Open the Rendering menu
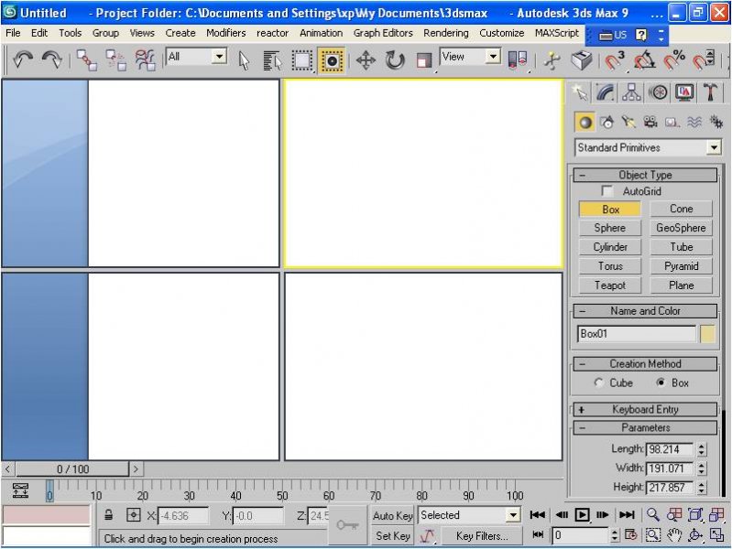 click(x=446, y=33)
